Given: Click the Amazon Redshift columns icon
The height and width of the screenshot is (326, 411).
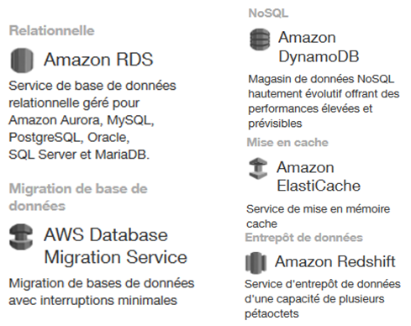Looking at the screenshot, I should [x=256, y=262].
